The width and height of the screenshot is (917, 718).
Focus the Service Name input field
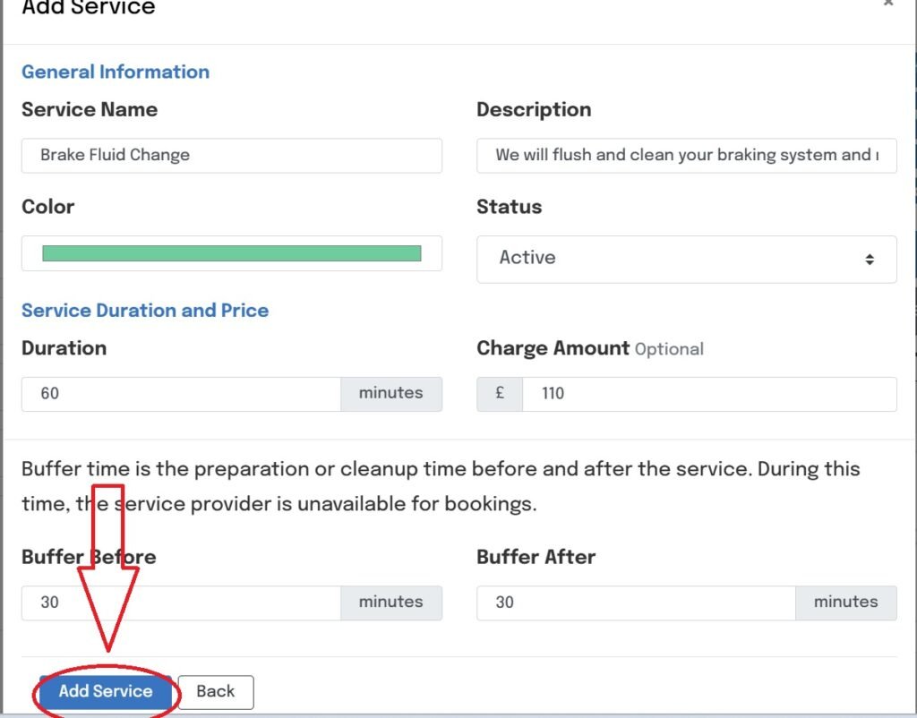(231, 155)
